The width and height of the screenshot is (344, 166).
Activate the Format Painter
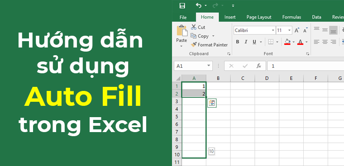tap(209, 45)
